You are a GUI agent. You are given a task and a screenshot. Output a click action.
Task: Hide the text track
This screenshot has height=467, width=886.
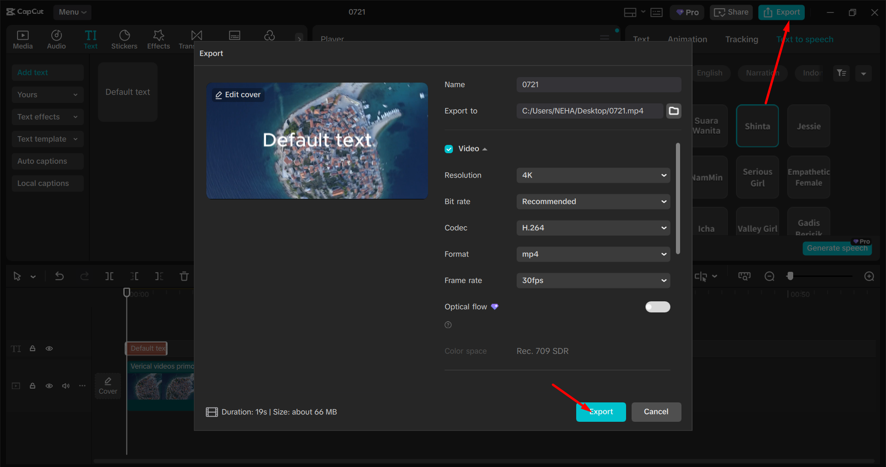click(49, 348)
